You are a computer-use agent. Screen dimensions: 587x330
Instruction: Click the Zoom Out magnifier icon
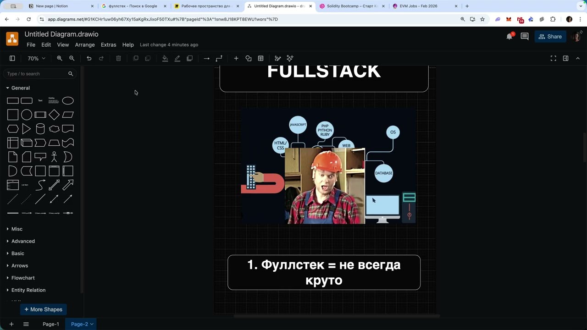72,58
